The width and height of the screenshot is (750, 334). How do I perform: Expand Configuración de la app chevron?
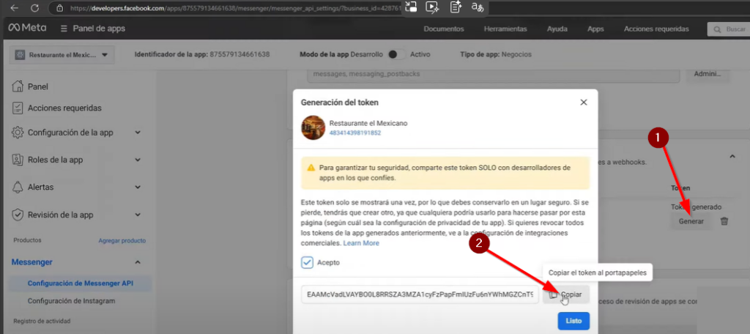click(x=138, y=133)
